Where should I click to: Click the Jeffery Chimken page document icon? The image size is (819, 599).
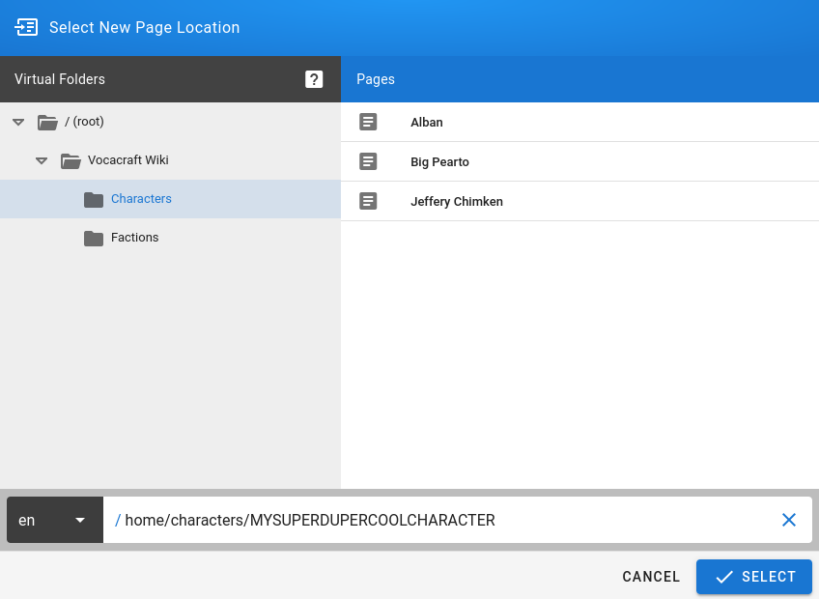click(x=368, y=202)
